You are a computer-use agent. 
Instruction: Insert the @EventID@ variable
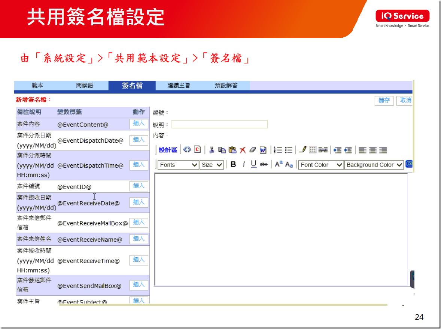139,186
